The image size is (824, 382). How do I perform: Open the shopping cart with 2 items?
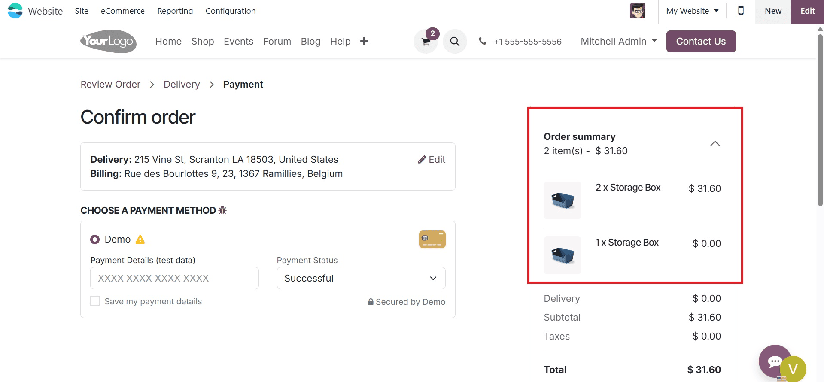pyautogui.click(x=426, y=41)
